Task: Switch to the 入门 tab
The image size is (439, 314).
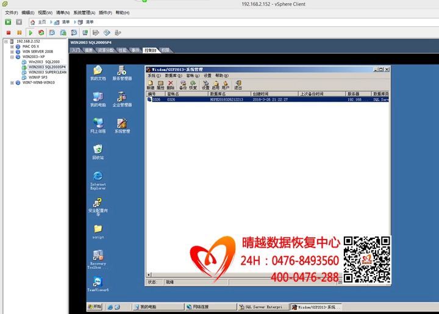Action: (x=76, y=51)
